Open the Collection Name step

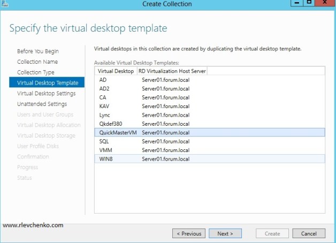coord(37,62)
